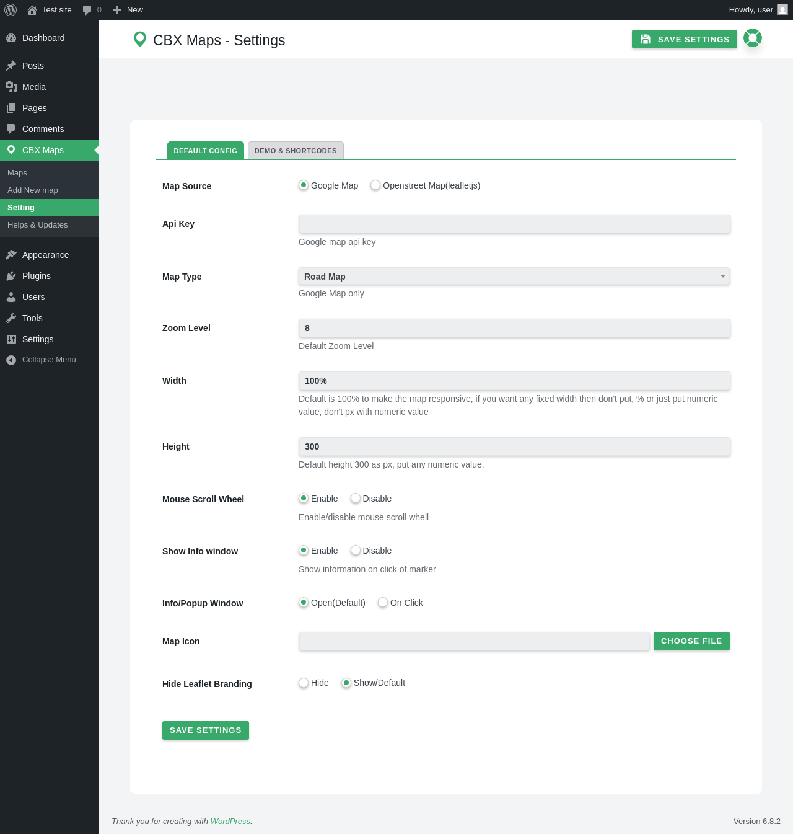Click the CBX Maps location pin sidebar icon
This screenshot has height=834, width=793.
[11, 150]
